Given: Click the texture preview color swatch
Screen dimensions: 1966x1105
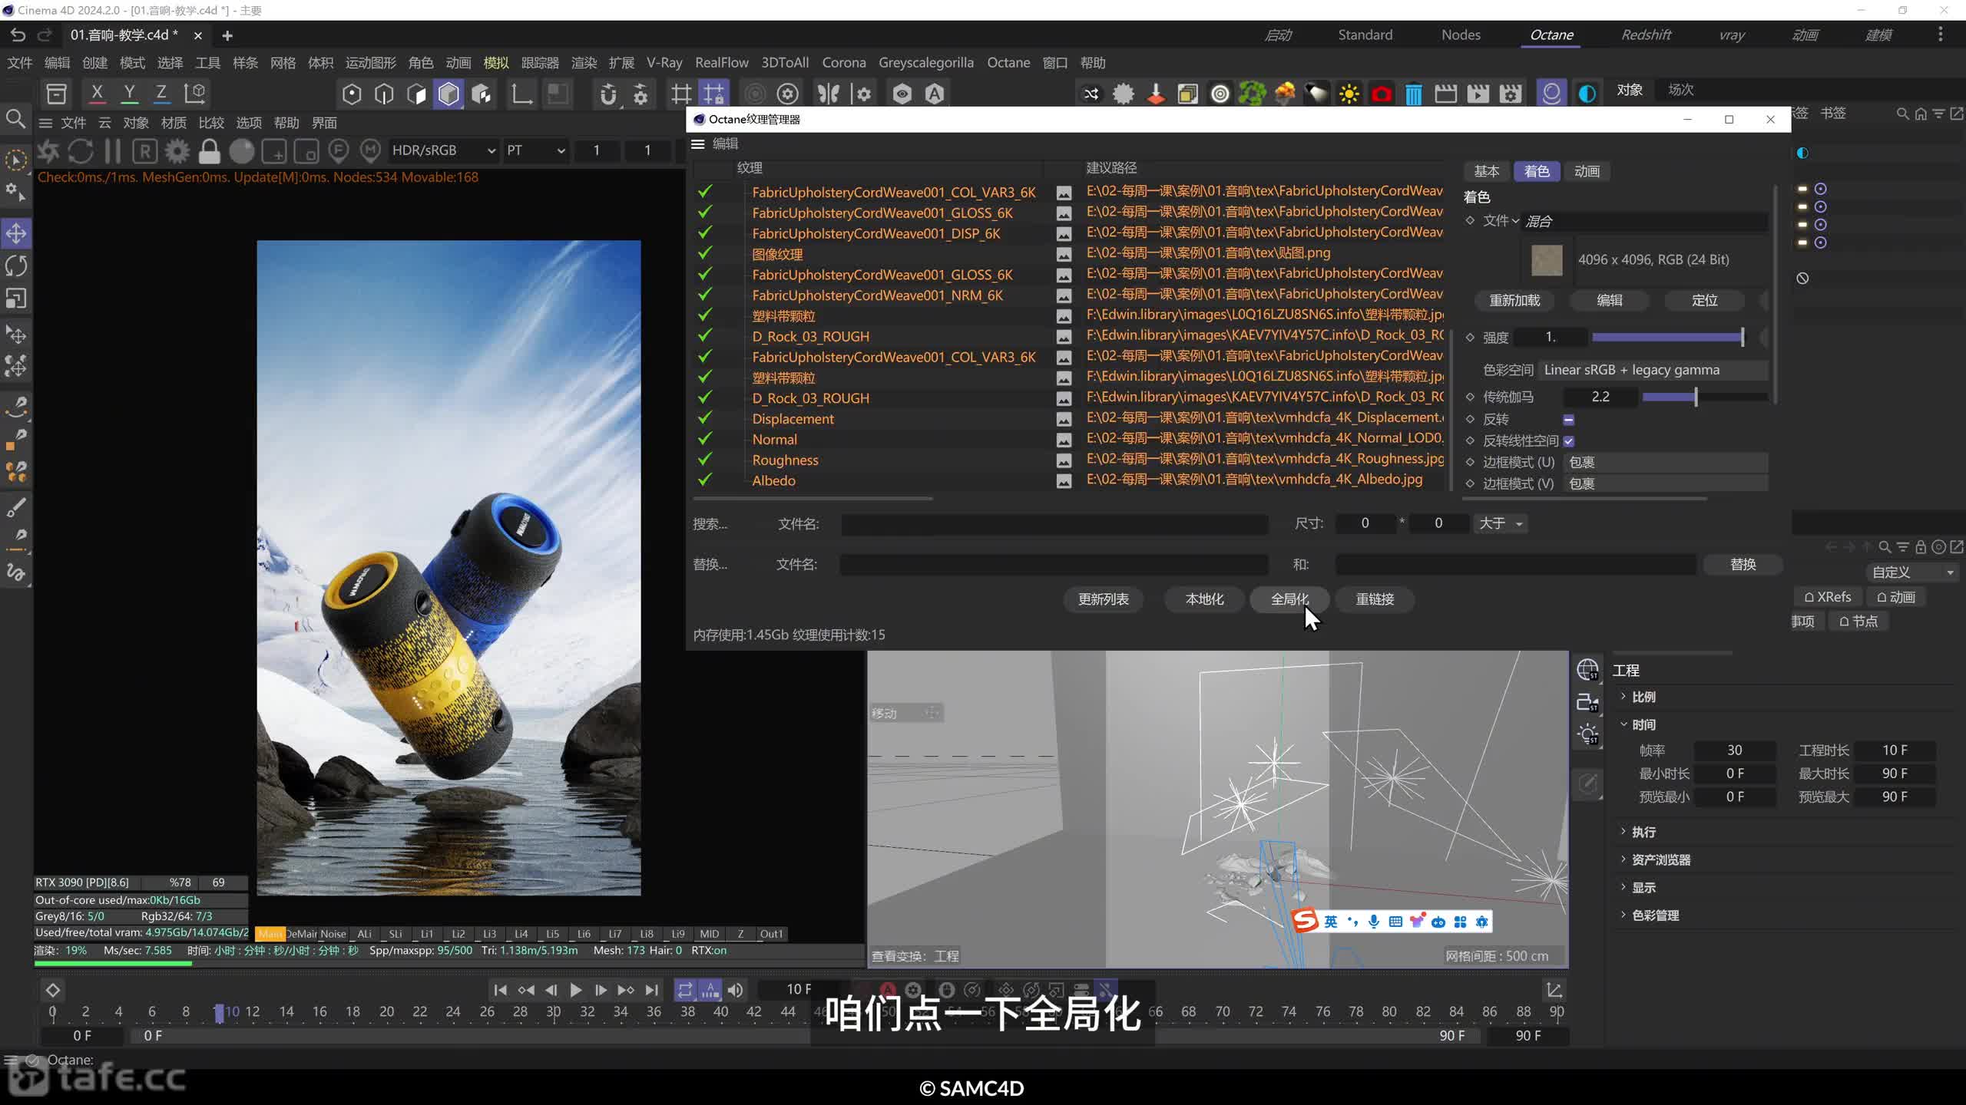Looking at the screenshot, I should coord(1547,260).
